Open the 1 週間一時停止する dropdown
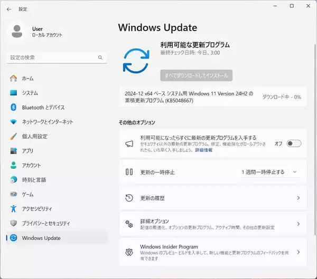Image resolution: width=317 pixels, height=279 pixels. click(269, 172)
